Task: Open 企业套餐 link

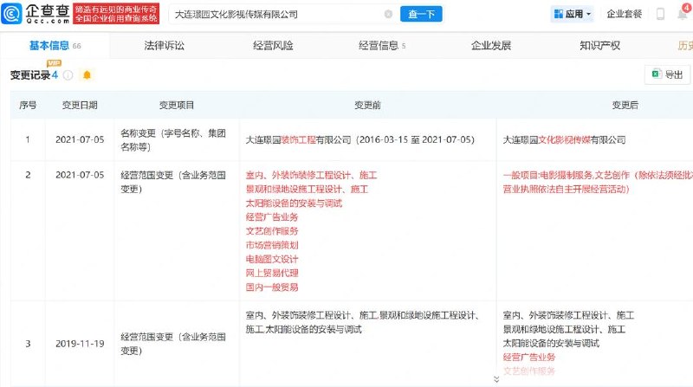Action: [x=624, y=14]
